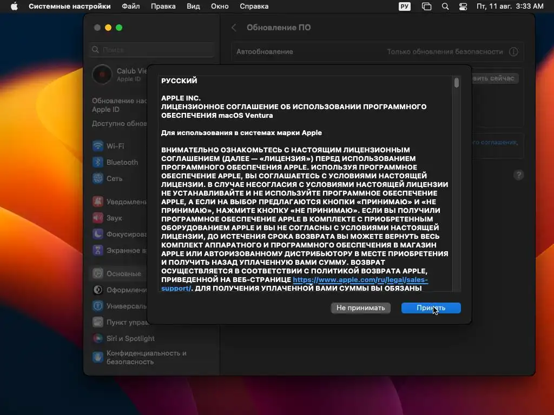
Task: Open the Справка menu
Action: 254,6
